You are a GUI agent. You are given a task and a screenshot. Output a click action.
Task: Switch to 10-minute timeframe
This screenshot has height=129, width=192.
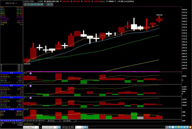(x=32, y=4)
